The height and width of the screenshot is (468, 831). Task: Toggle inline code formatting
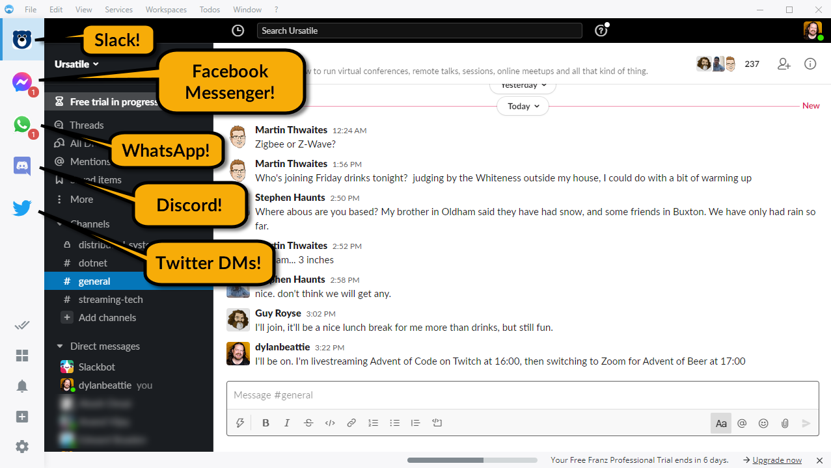[330, 423]
